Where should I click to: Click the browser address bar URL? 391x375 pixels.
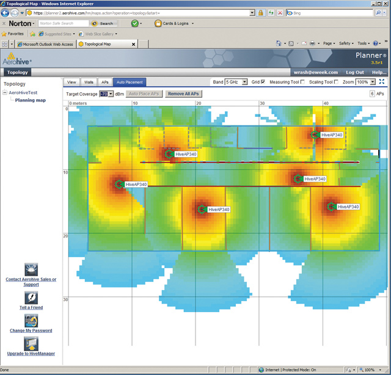pyautogui.click(x=139, y=13)
